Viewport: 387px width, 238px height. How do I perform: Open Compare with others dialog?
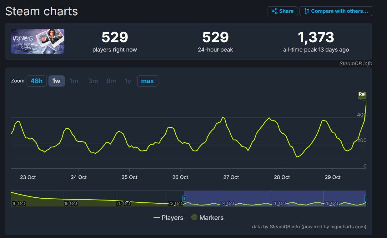click(336, 11)
